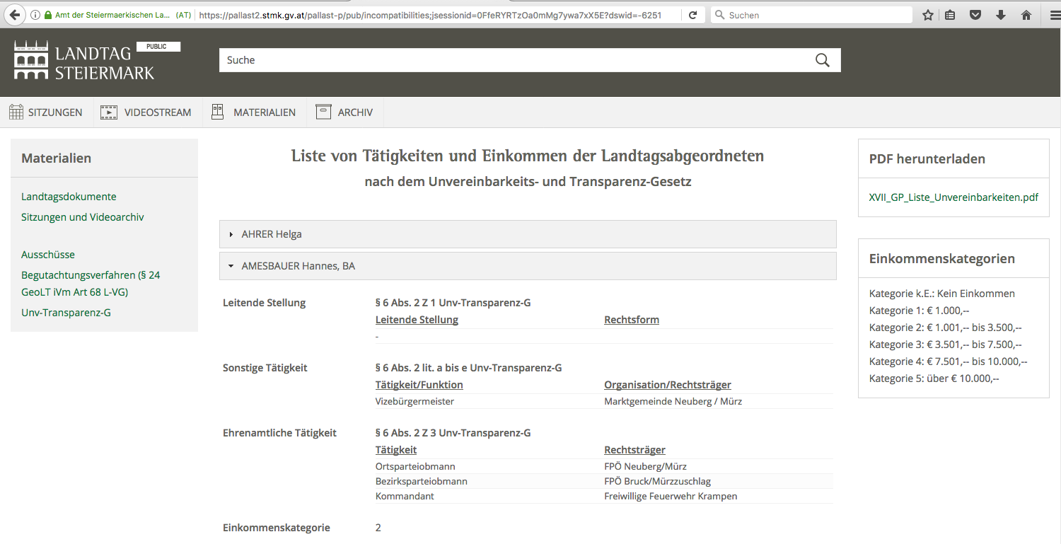Click FPÖ Bruck/Mürzzuschlag cell
Screen dimensions: 1061x544
tap(657, 481)
